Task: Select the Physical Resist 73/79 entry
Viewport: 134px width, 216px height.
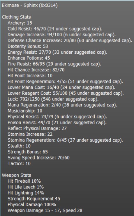Action: [x=57, y=117]
